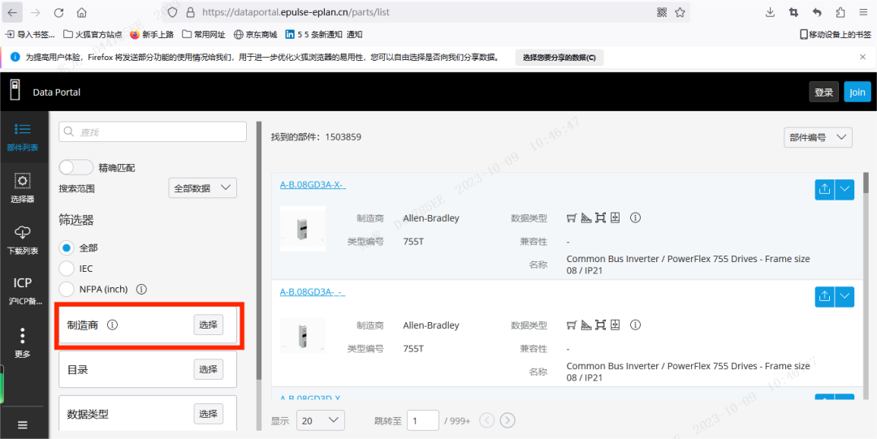
Task: Click the 查找 search input field
Action: tap(153, 132)
